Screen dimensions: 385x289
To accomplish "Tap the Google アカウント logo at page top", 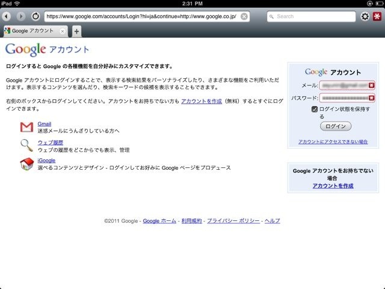I will pos(47,49).
